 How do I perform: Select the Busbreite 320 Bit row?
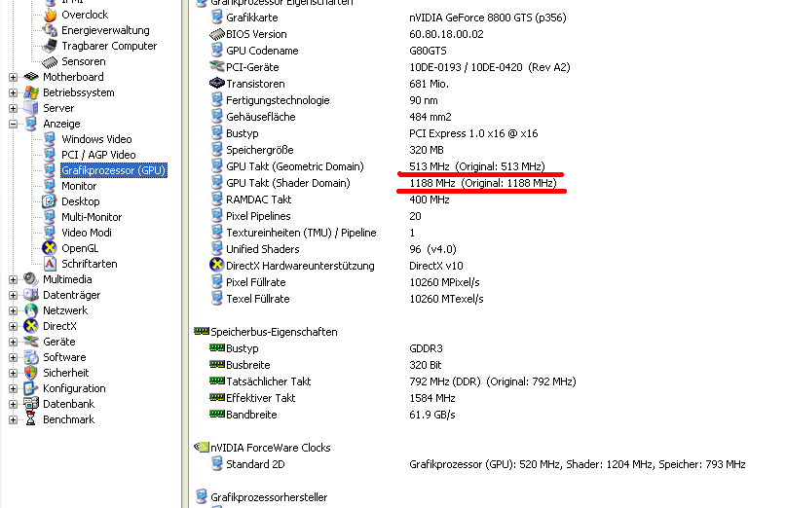click(x=326, y=365)
